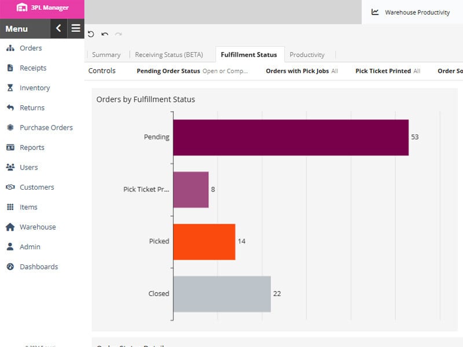Image resolution: width=463 pixels, height=347 pixels.
Task: Click the reset/refresh dashboard icon
Action: (x=91, y=34)
